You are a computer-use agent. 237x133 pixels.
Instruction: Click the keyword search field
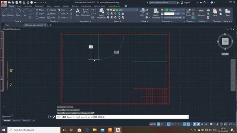click(x=163, y=3)
